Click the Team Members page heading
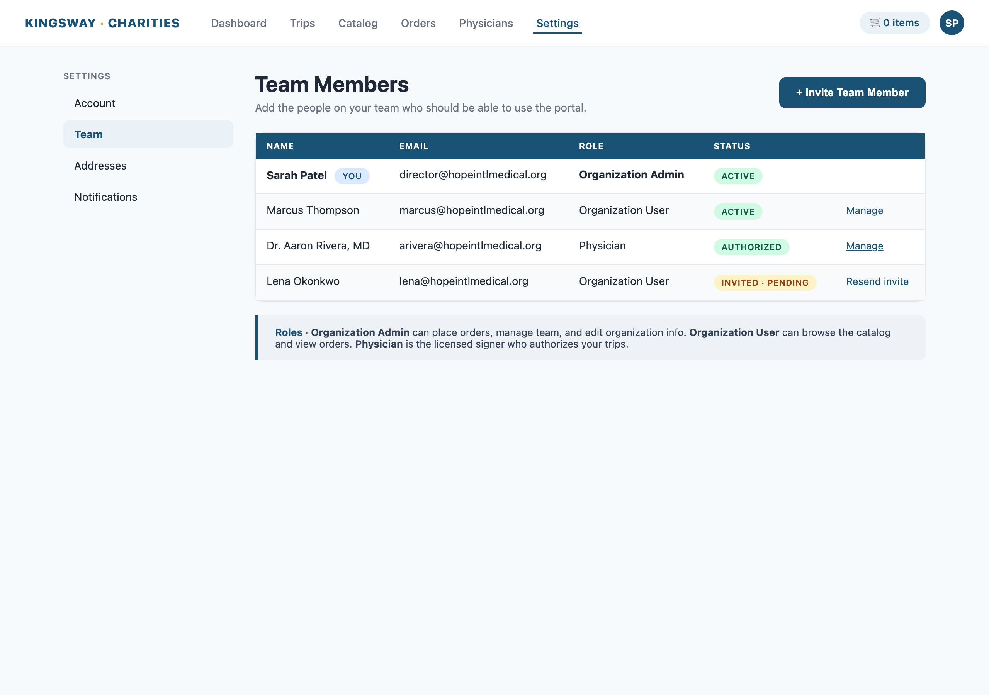 coord(332,85)
